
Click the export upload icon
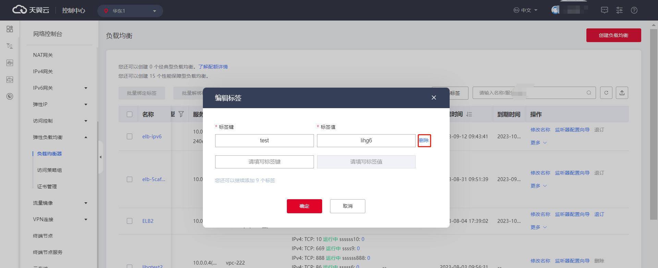pos(622,93)
